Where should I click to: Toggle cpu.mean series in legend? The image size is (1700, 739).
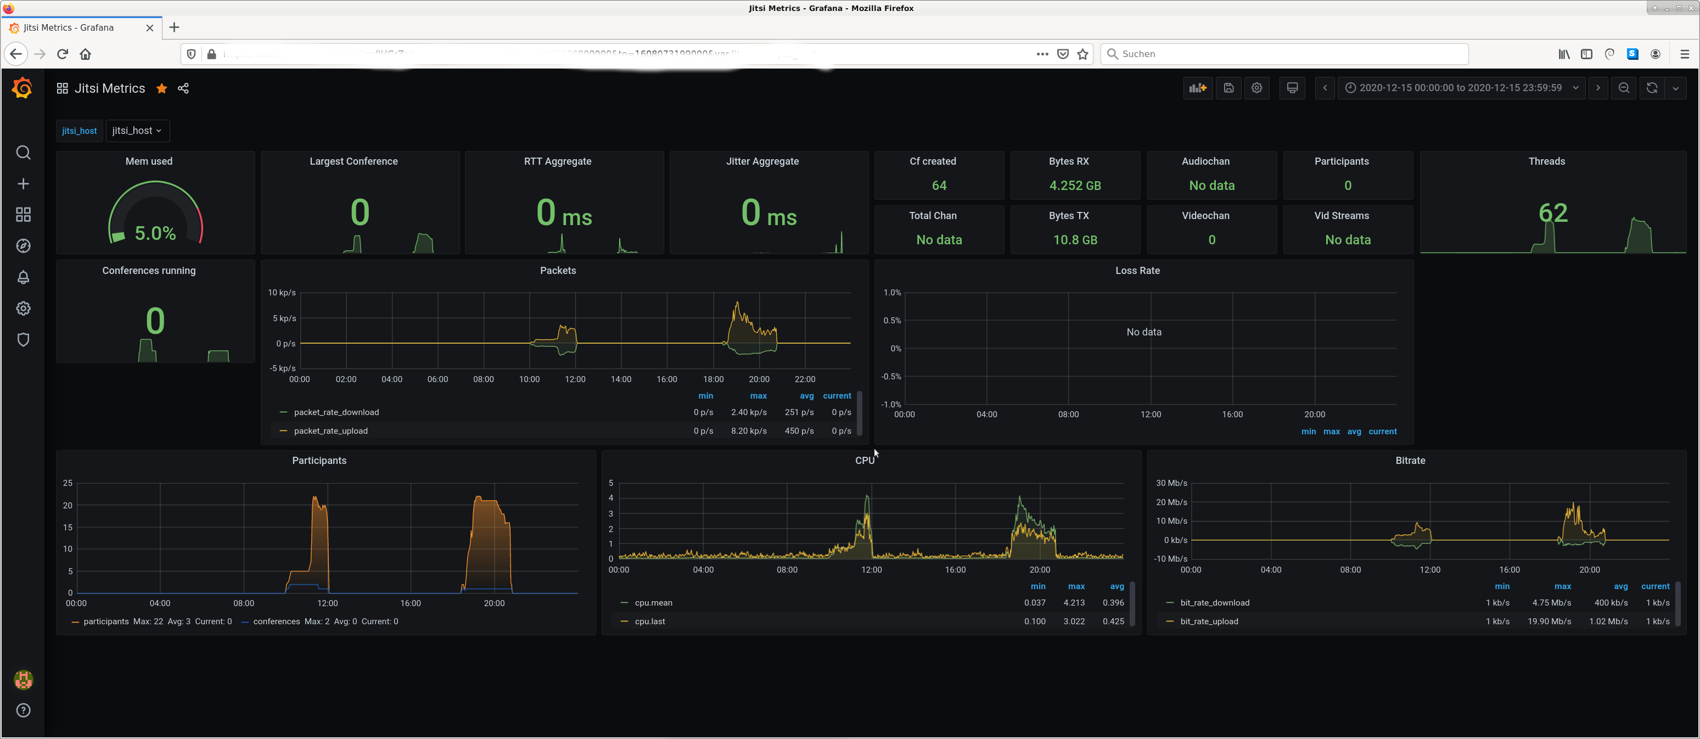(x=653, y=602)
